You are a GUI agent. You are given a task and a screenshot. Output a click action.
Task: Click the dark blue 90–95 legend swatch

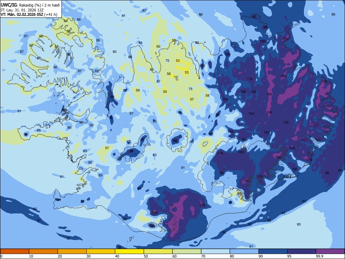(273, 251)
